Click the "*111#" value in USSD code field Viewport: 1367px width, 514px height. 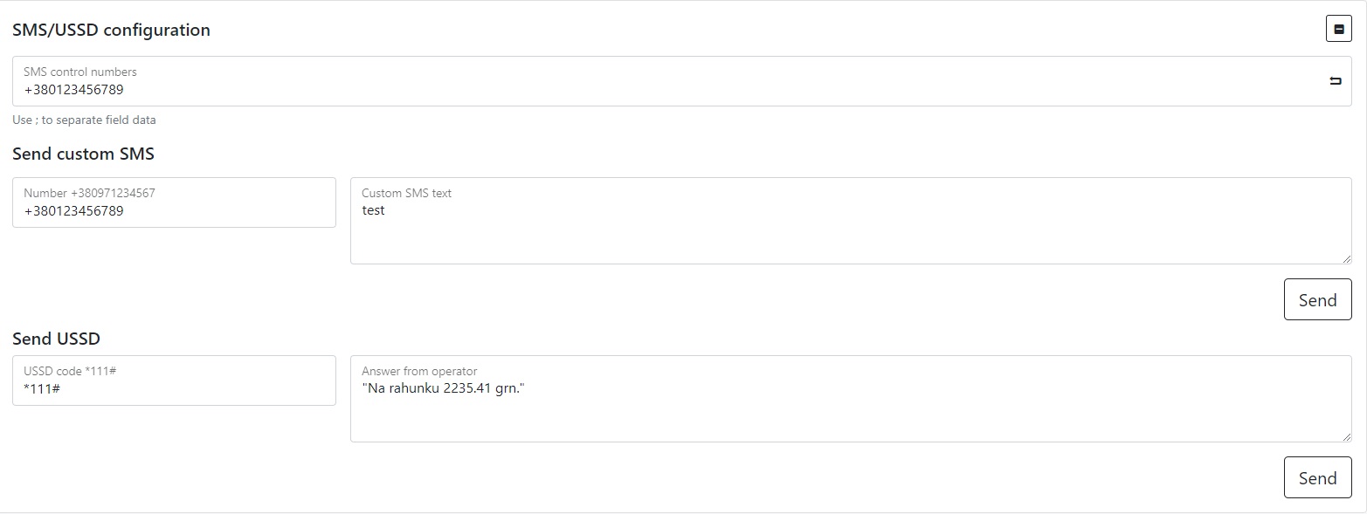pos(42,388)
